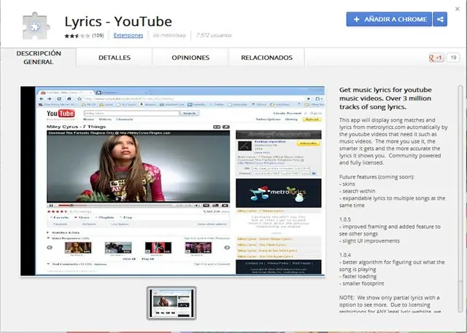This screenshot has width=467, height=333.
Task: Click the share icon button
Action: tap(440, 20)
